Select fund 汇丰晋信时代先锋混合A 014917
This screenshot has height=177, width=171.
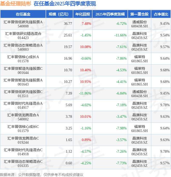pos(23,105)
